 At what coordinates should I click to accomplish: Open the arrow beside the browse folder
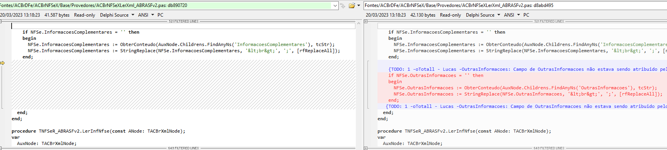pyautogui.click(x=359, y=5)
